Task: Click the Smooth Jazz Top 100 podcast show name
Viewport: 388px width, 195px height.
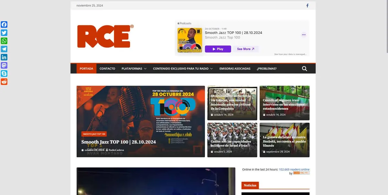Action: pyautogui.click(x=222, y=38)
